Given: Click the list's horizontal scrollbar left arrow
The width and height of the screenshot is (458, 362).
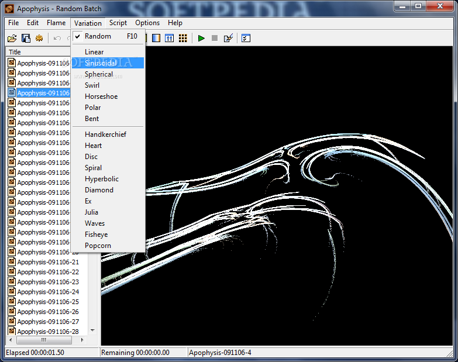Looking at the screenshot, I should (x=11, y=340).
